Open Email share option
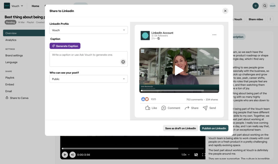The image size is (278, 164). [x=8, y=91]
